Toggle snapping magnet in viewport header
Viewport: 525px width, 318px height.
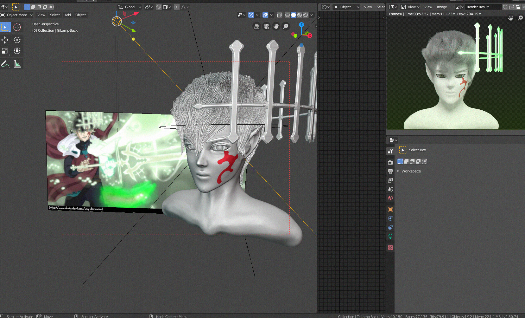[x=159, y=7]
